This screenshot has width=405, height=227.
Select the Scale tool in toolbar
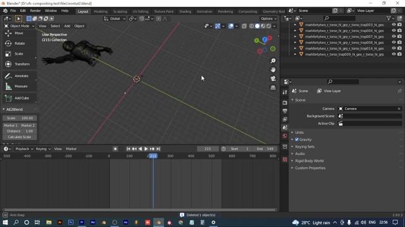(20, 54)
